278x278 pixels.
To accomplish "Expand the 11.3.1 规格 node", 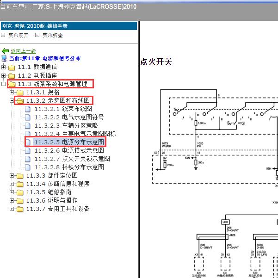I will 12,92.
